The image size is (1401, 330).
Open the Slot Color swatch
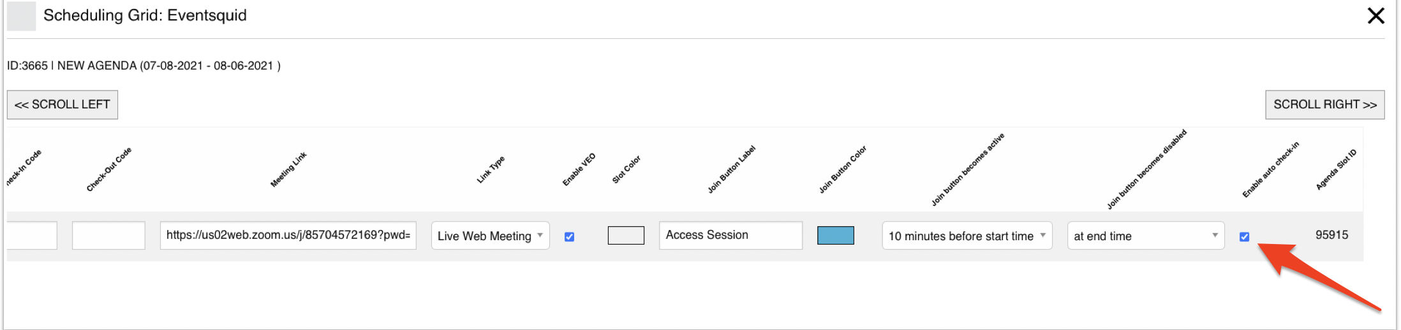[x=626, y=236]
